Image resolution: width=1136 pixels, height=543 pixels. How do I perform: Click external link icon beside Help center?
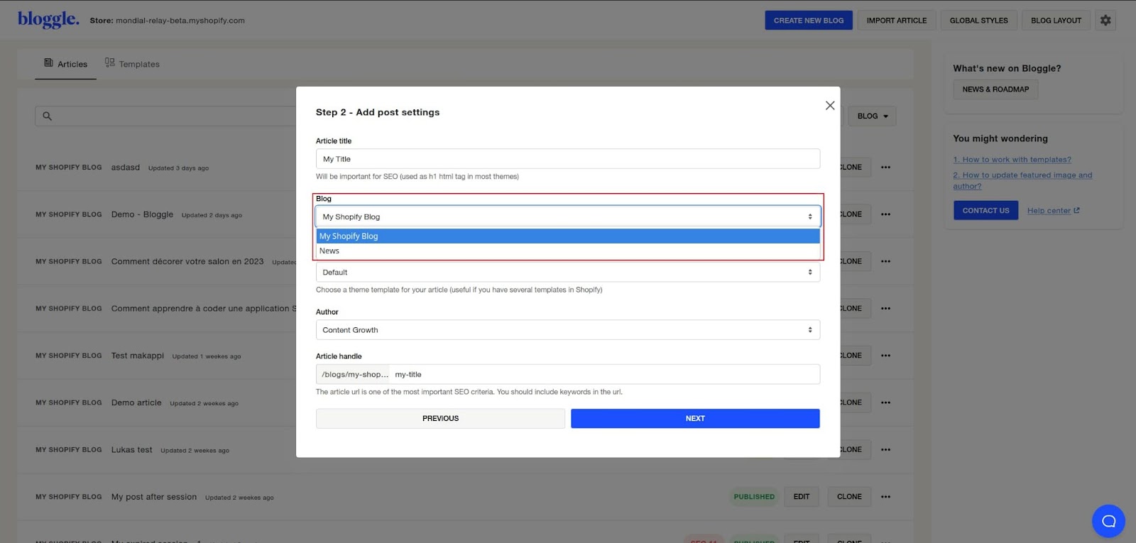1076,210
